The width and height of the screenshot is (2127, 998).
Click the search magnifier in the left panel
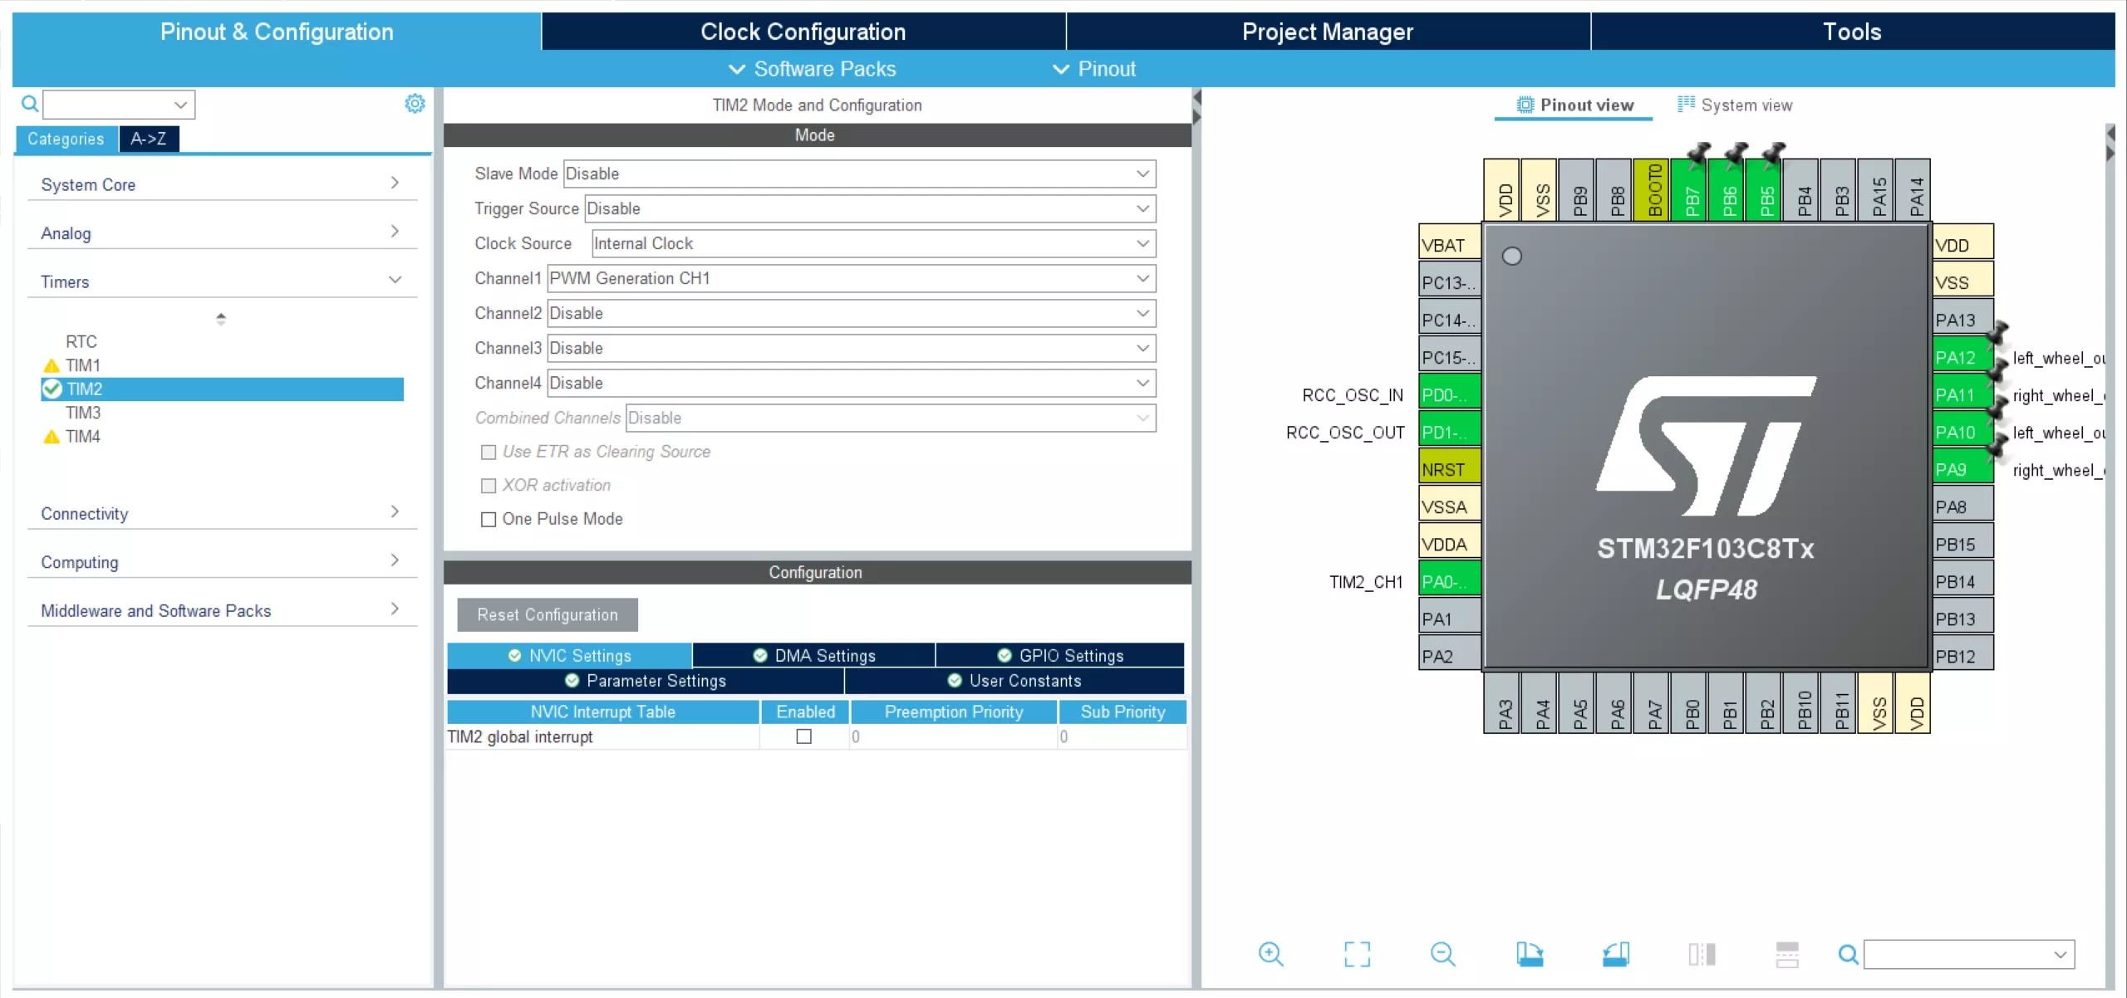coord(30,104)
